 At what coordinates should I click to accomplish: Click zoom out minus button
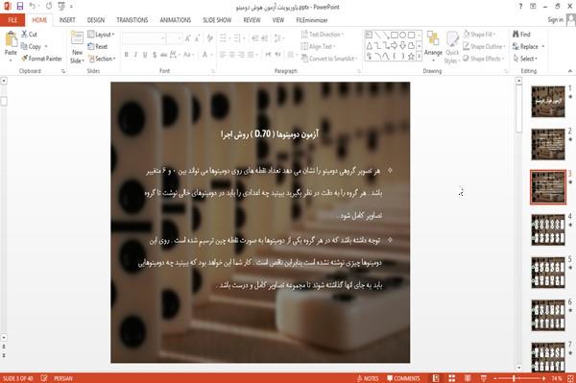tap(495, 378)
